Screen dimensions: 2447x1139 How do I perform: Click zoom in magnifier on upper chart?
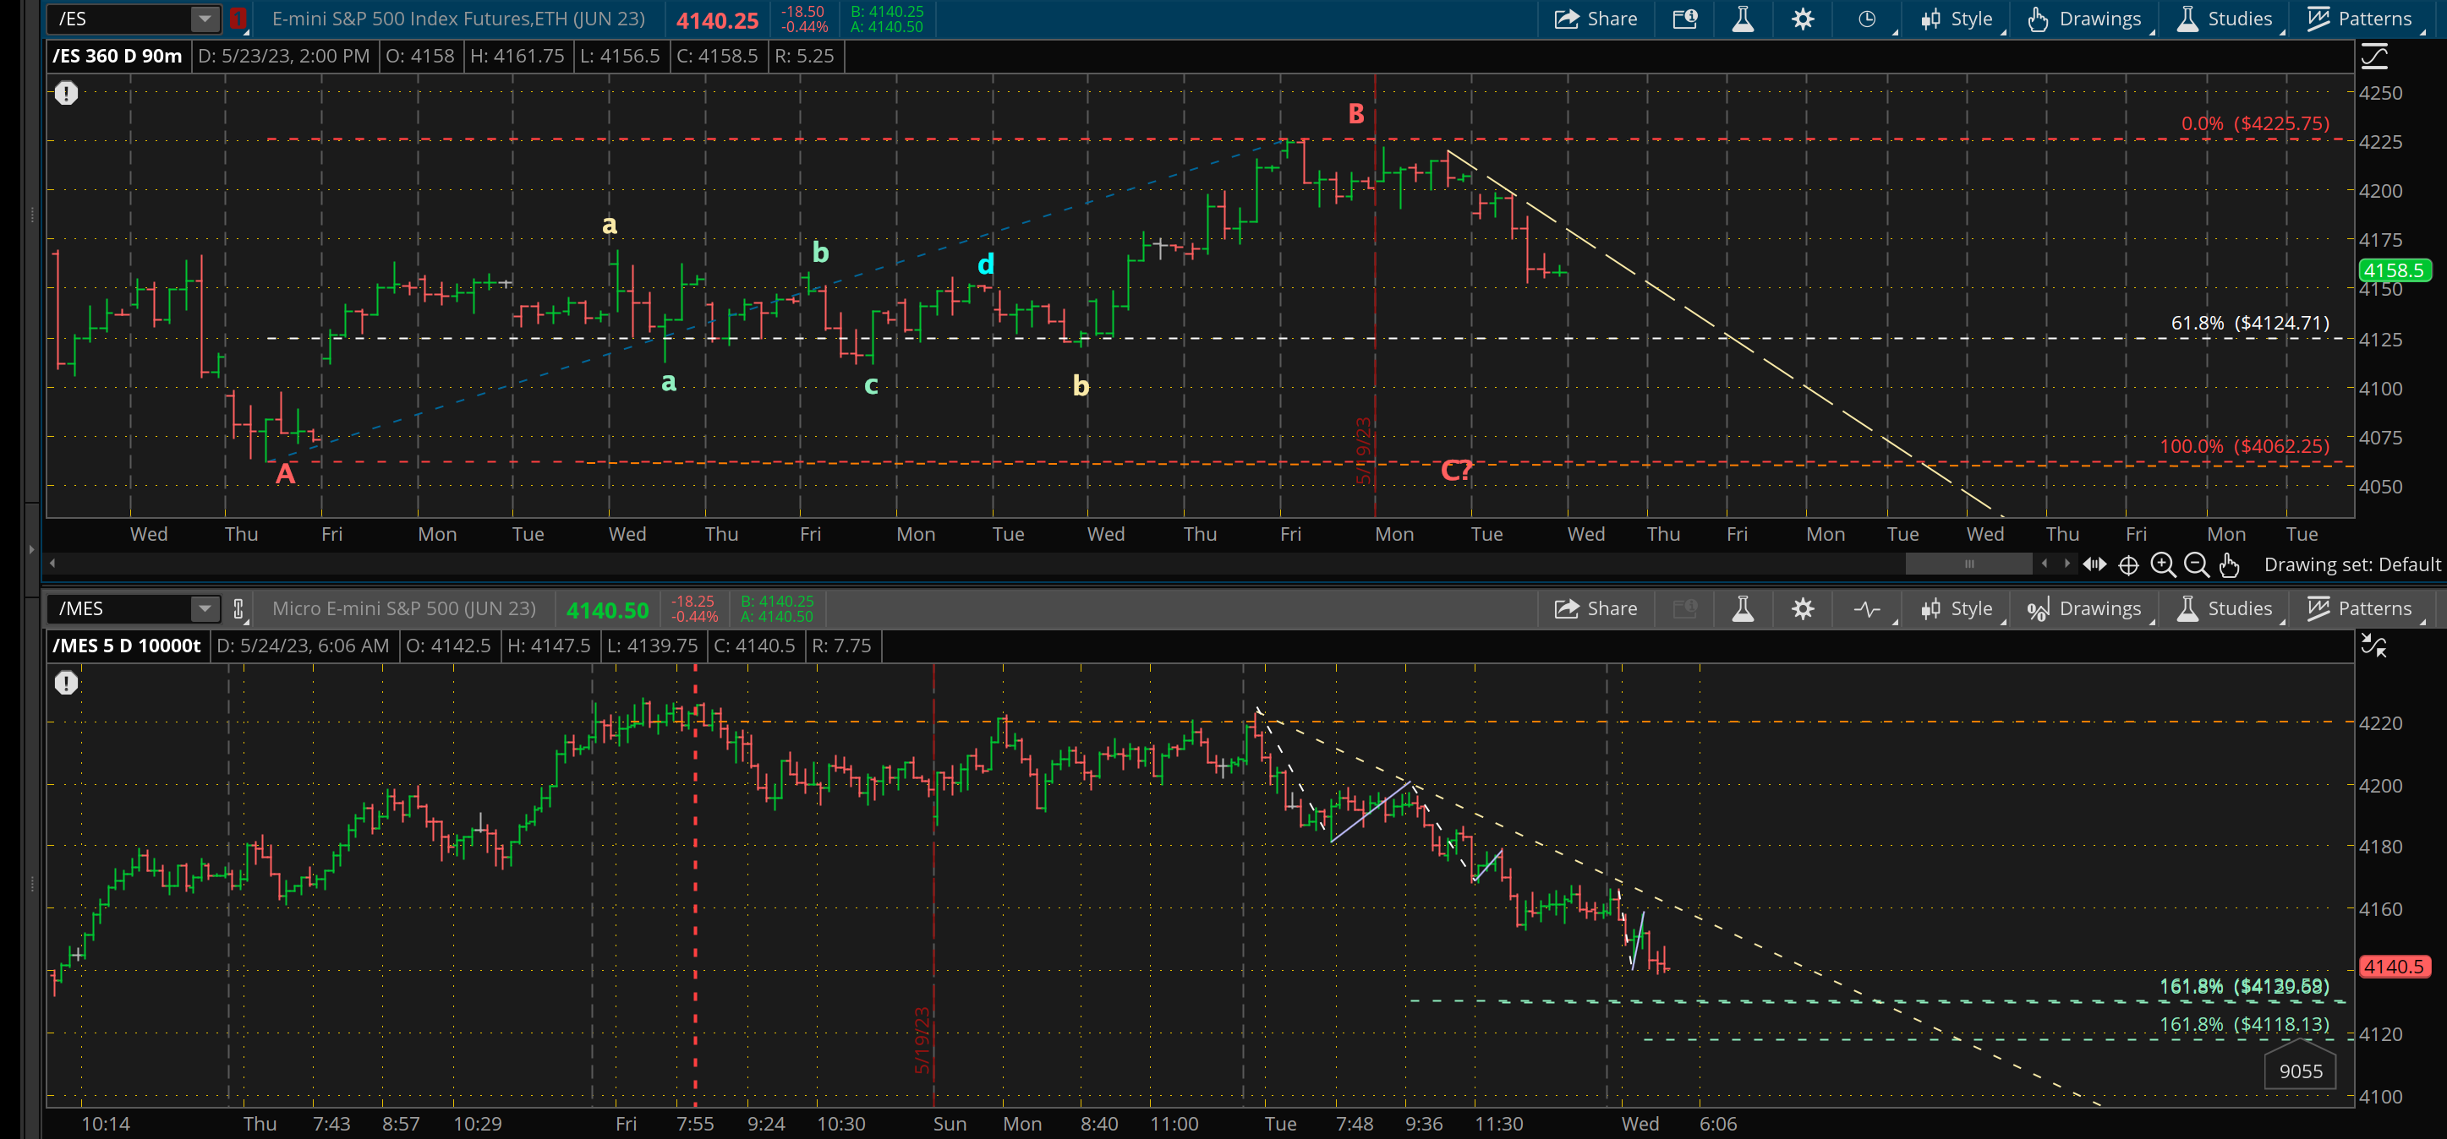[2162, 564]
